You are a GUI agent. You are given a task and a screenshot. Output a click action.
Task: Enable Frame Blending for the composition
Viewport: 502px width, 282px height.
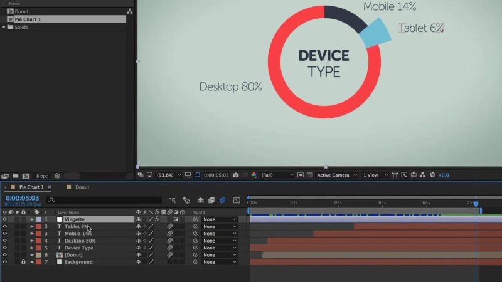tap(211, 200)
